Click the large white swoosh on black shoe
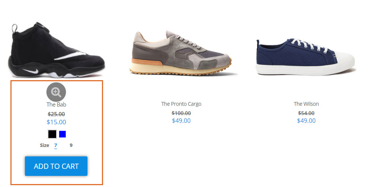 [x=70, y=55]
